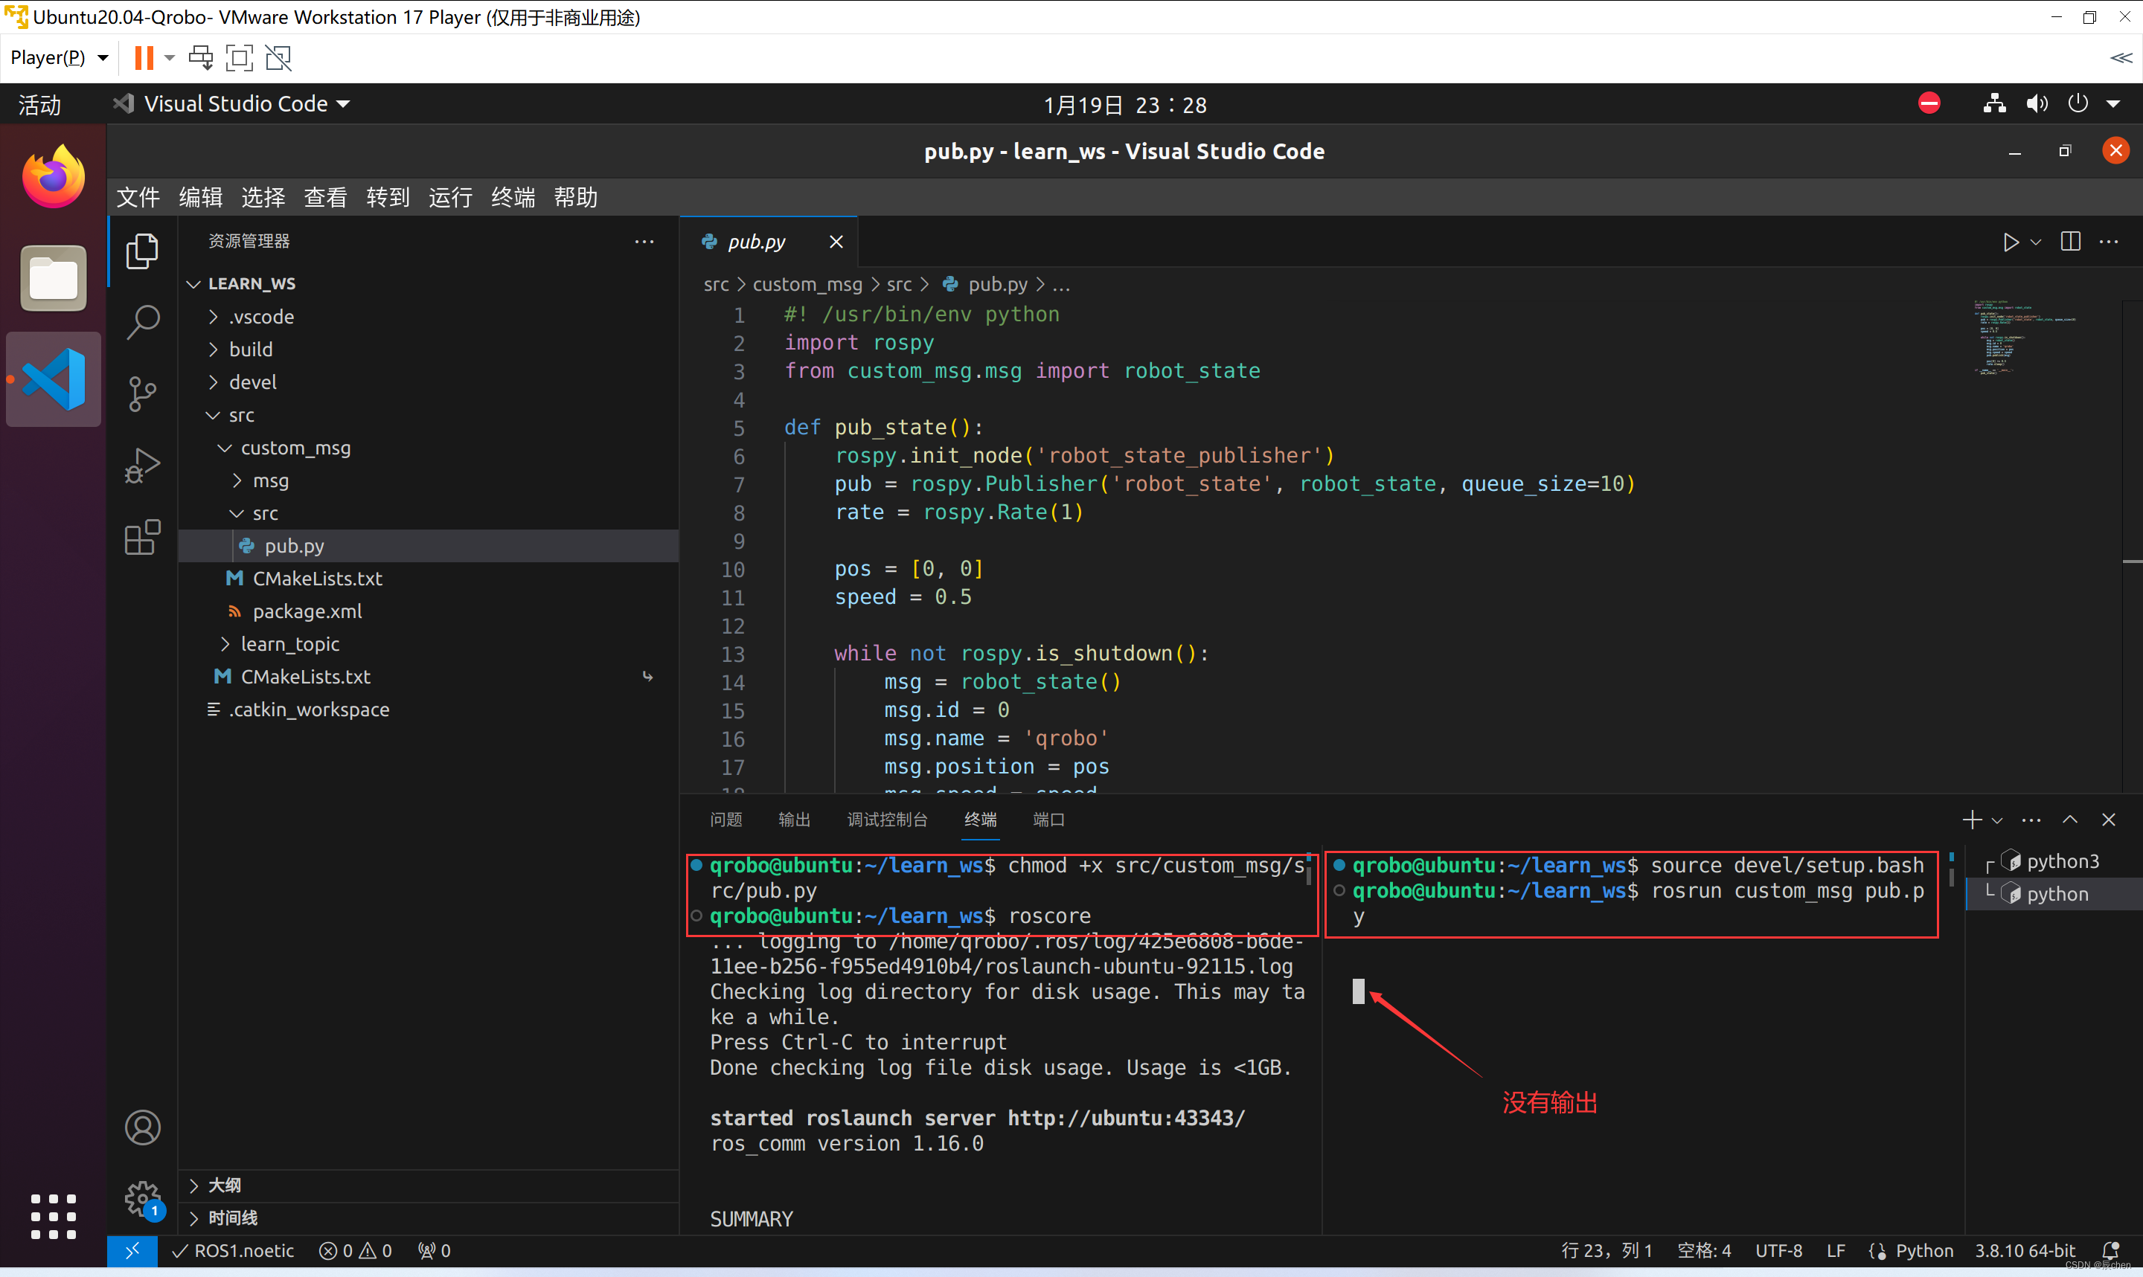
Task: Launch Firefox from the Ubuntu dock
Action: coord(54,177)
